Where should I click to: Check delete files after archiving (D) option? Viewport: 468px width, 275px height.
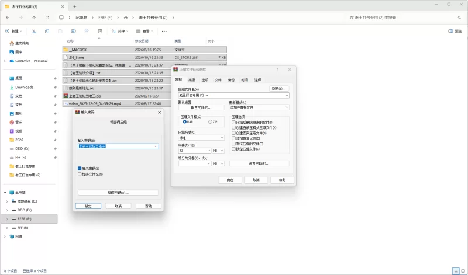pos(233,123)
